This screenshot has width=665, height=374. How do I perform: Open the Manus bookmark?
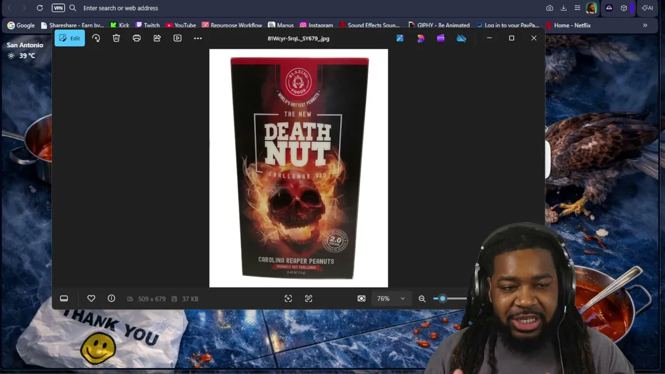[x=281, y=25]
